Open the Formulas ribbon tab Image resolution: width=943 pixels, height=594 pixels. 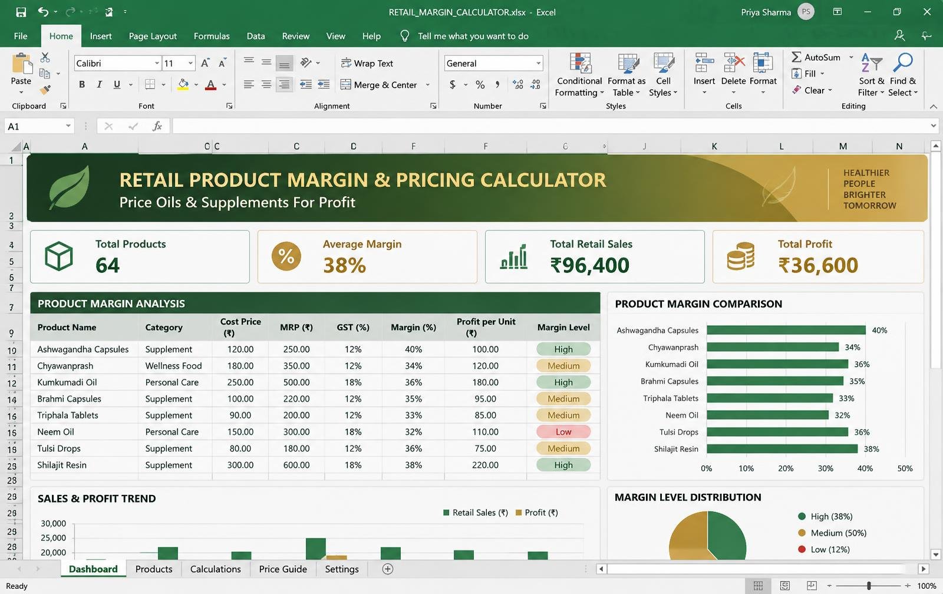212,36
